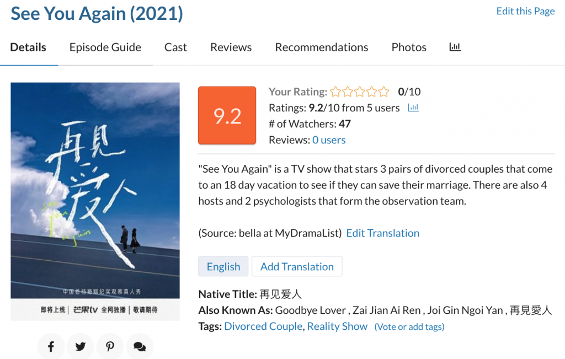Select the native title 再见爱人

[x=281, y=294]
